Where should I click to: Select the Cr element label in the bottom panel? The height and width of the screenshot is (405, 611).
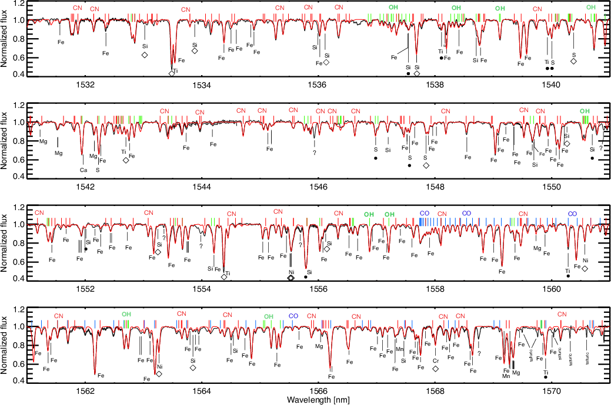[436, 360]
